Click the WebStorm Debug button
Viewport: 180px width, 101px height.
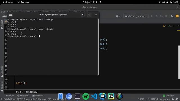[157, 16]
